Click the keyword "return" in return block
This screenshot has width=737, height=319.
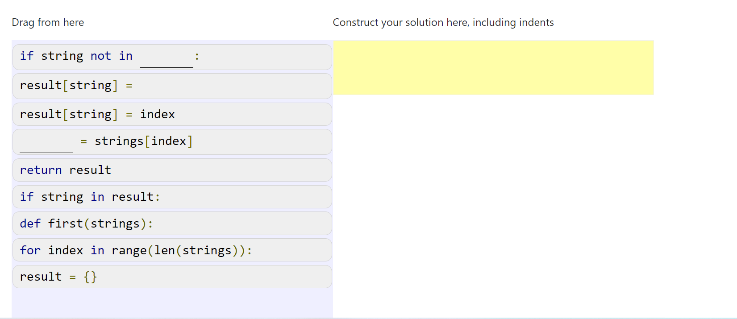(40, 170)
